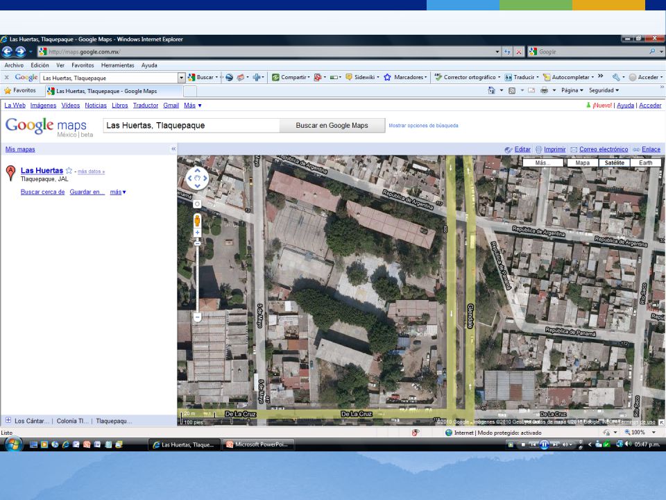Open Google Toolbar wrench settings
666x500 pixels.
(616, 77)
